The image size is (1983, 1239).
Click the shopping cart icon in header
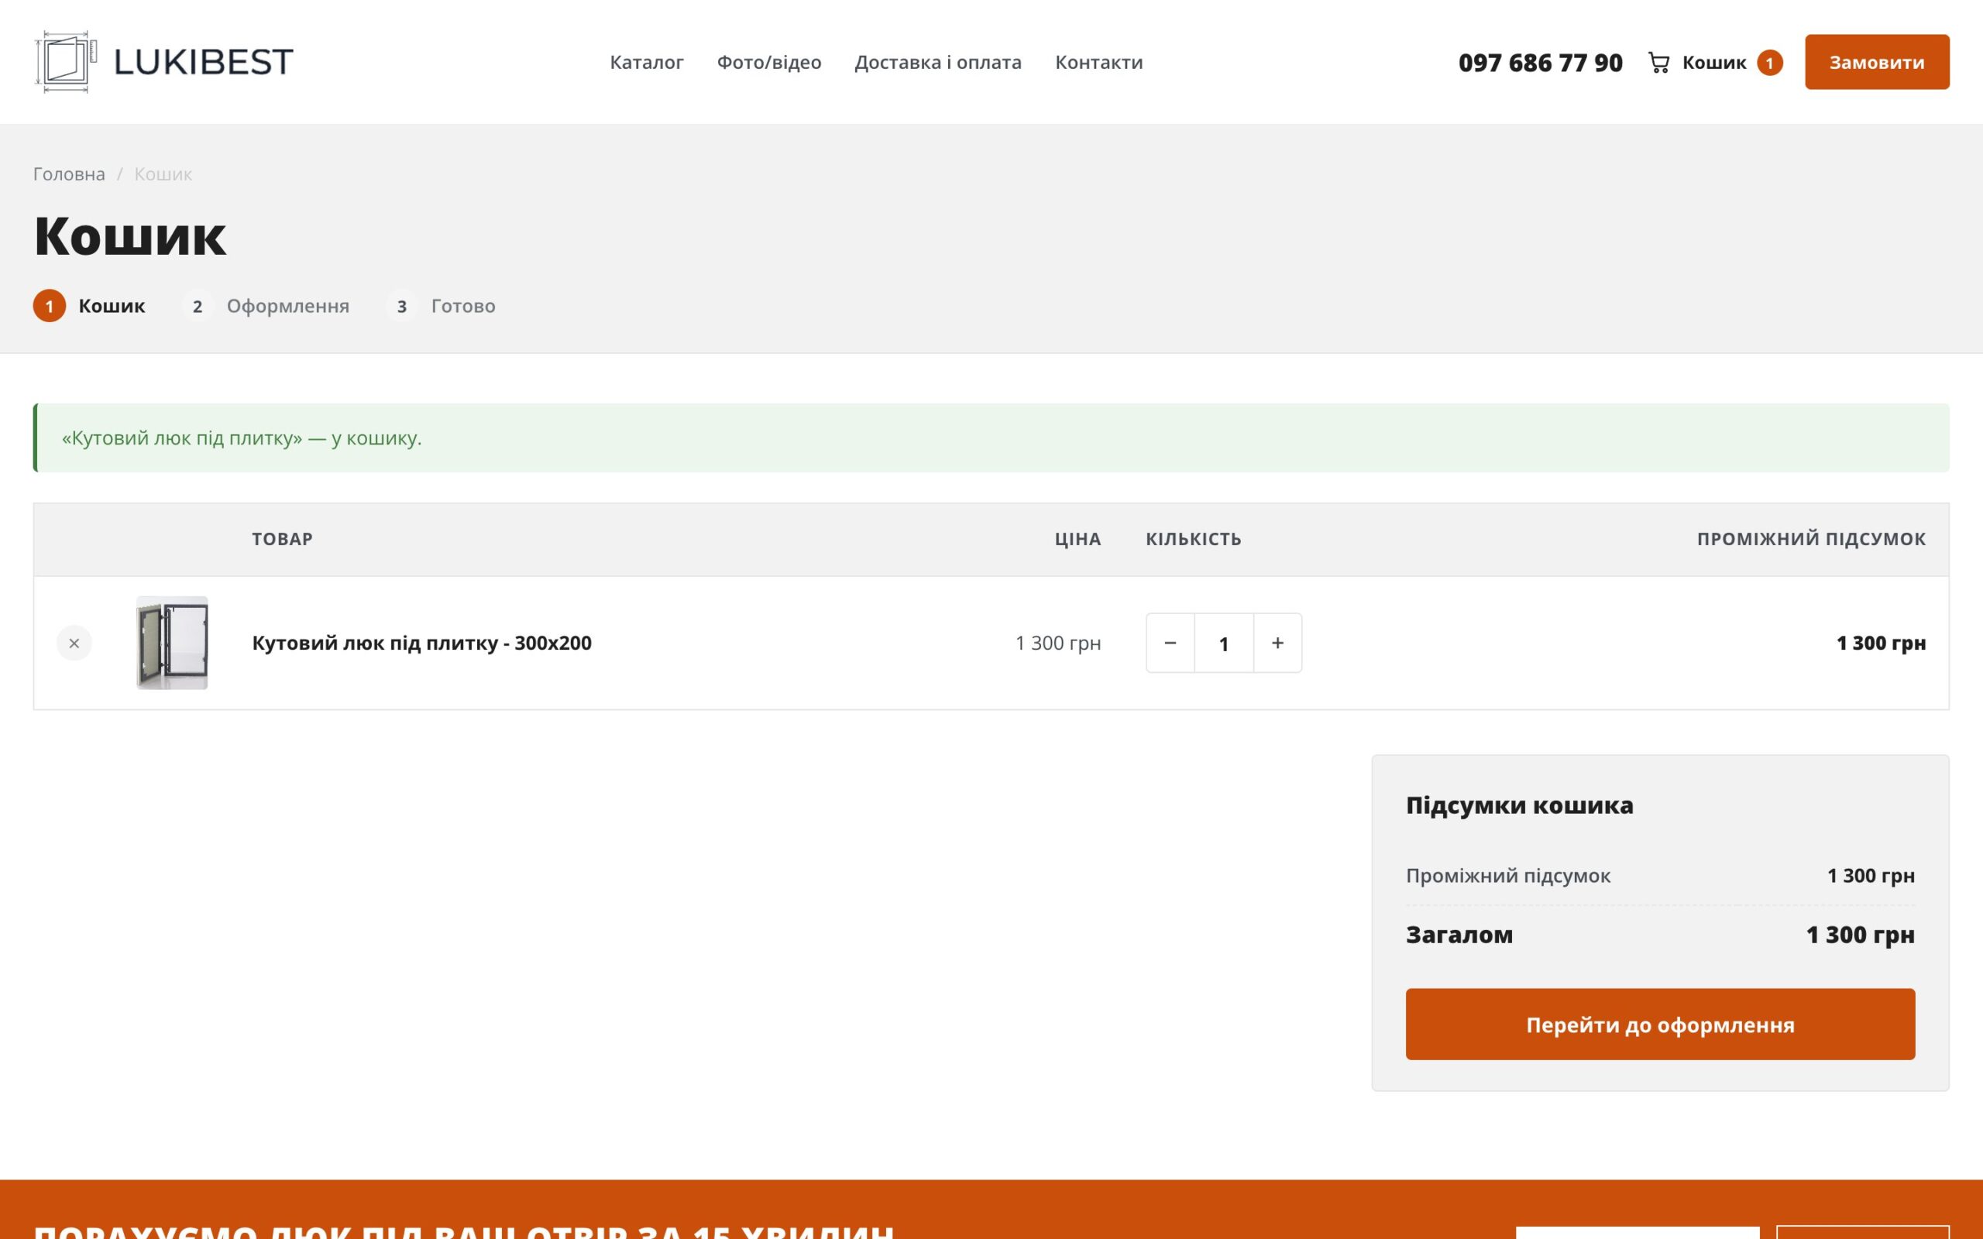[1658, 63]
